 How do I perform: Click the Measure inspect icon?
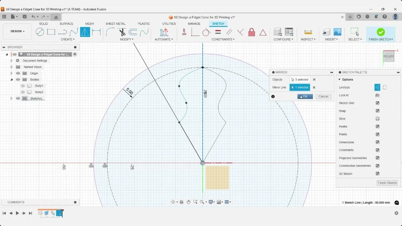tap(308, 32)
